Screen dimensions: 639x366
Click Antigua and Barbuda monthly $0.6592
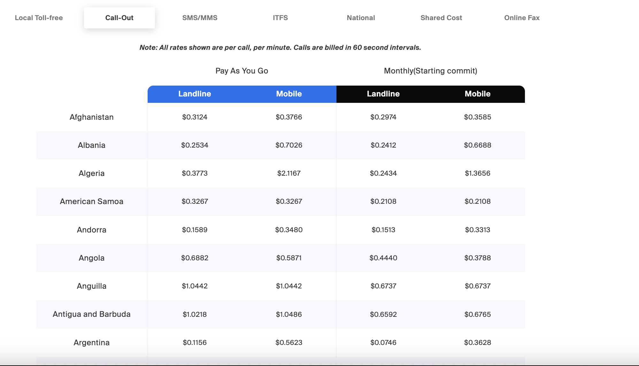click(383, 315)
